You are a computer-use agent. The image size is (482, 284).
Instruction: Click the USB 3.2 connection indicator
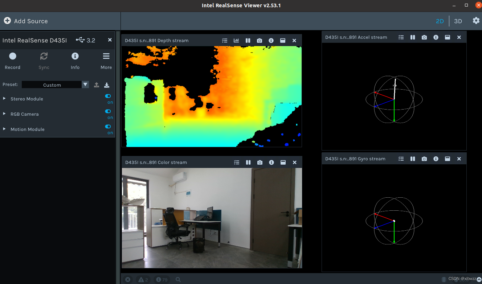(x=86, y=40)
